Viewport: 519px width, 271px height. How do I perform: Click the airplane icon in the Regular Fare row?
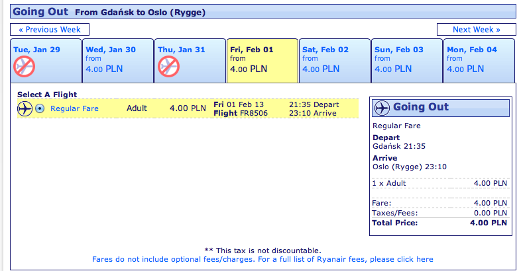(x=25, y=108)
